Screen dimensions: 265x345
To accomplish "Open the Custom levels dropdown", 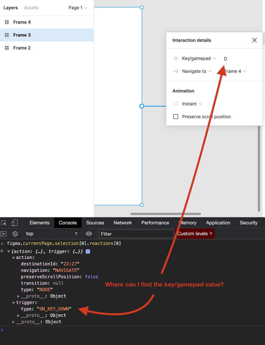I will point(195,234).
